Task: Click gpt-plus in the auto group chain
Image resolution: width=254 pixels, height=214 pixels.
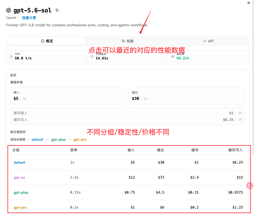Action: (58, 139)
